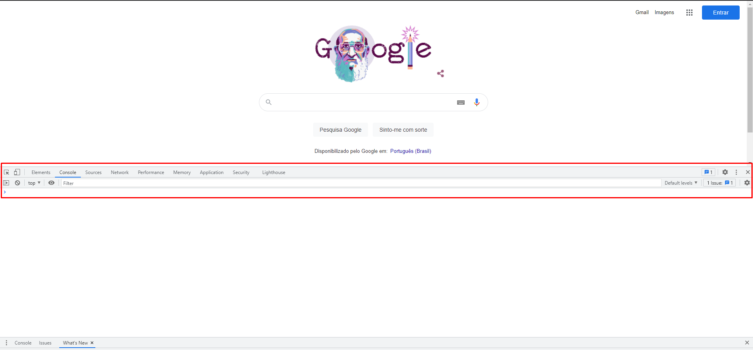The width and height of the screenshot is (753, 350).
Task: Open the drawer Console tab
Action: pos(23,343)
